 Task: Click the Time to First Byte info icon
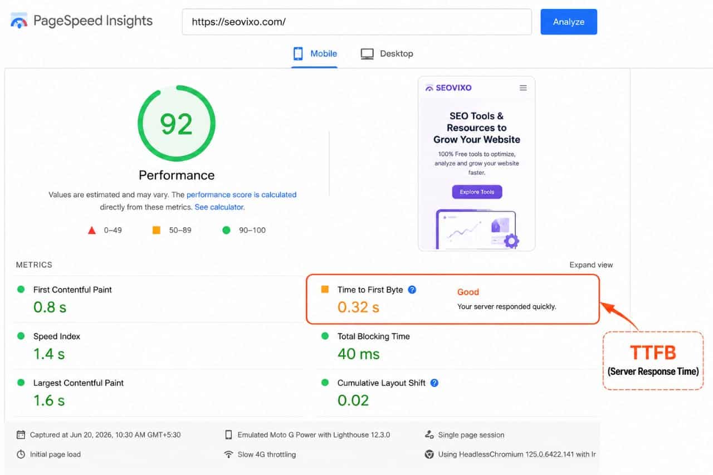pyautogui.click(x=412, y=290)
